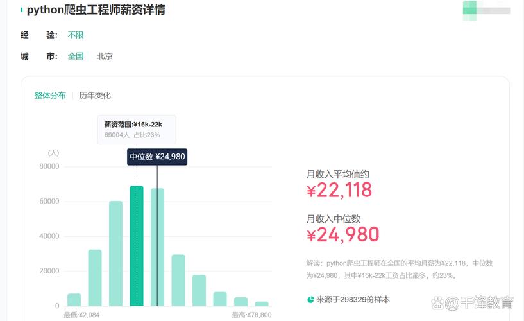The image size is (524, 321).
Task: Click the 月收入中位数 heading
Action: (333, 219)
